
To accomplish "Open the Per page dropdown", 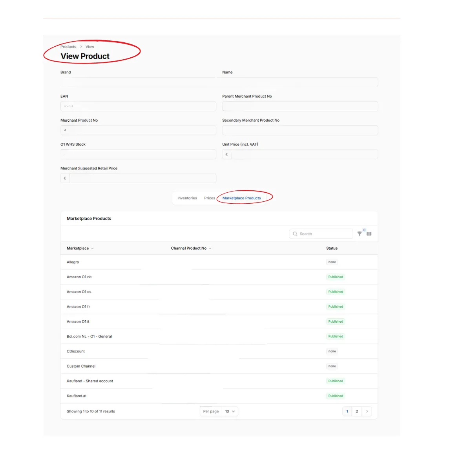I will pyautogui.click(x=230, y=411).
